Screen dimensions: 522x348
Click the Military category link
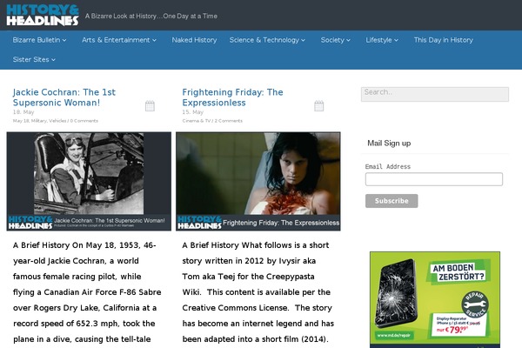click(39, 121)
